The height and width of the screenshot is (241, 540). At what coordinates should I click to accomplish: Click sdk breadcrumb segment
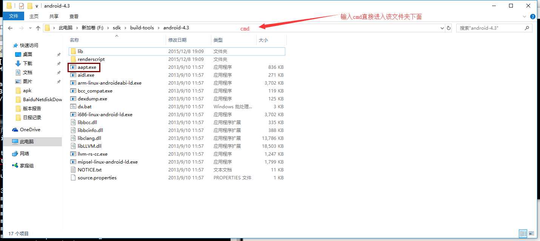tap(117, 28)
